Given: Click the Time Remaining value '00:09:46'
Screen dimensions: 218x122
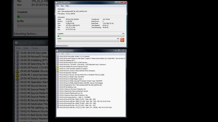Looking at the screenshot, I should [x=105, y=27].
